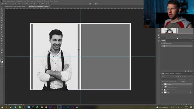194x109 pixels.
Task: Commit the transform with the checkmark
Action: click(x=99, y=4)
